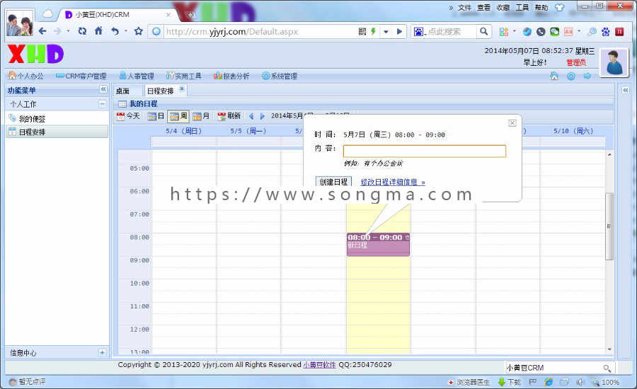Screen dimensions: 637x389
Task: Open browser 工具 menu
Action: pyautogui.click(x=522, y=7)
